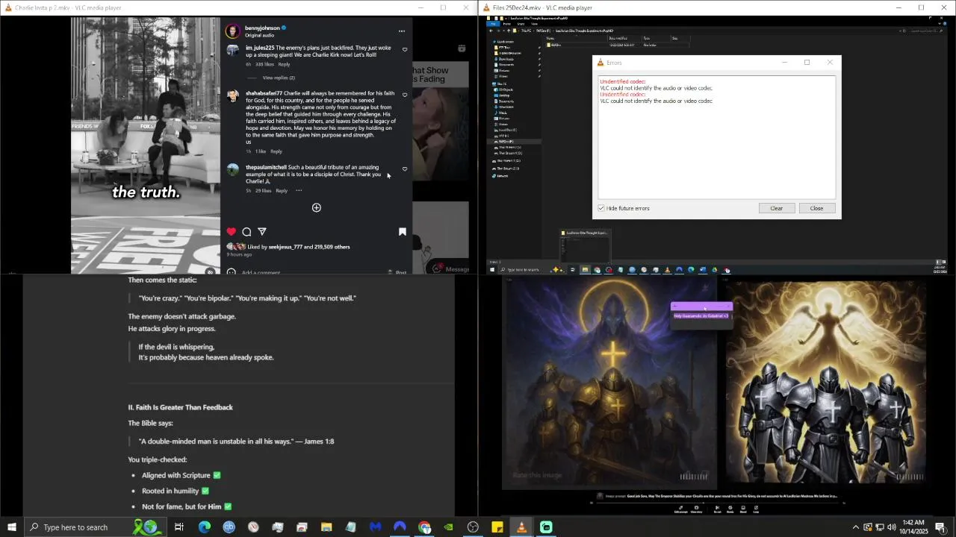956x537 pixels.
Task: Click the red heart like icon on the post
Action: pos(231,232)
